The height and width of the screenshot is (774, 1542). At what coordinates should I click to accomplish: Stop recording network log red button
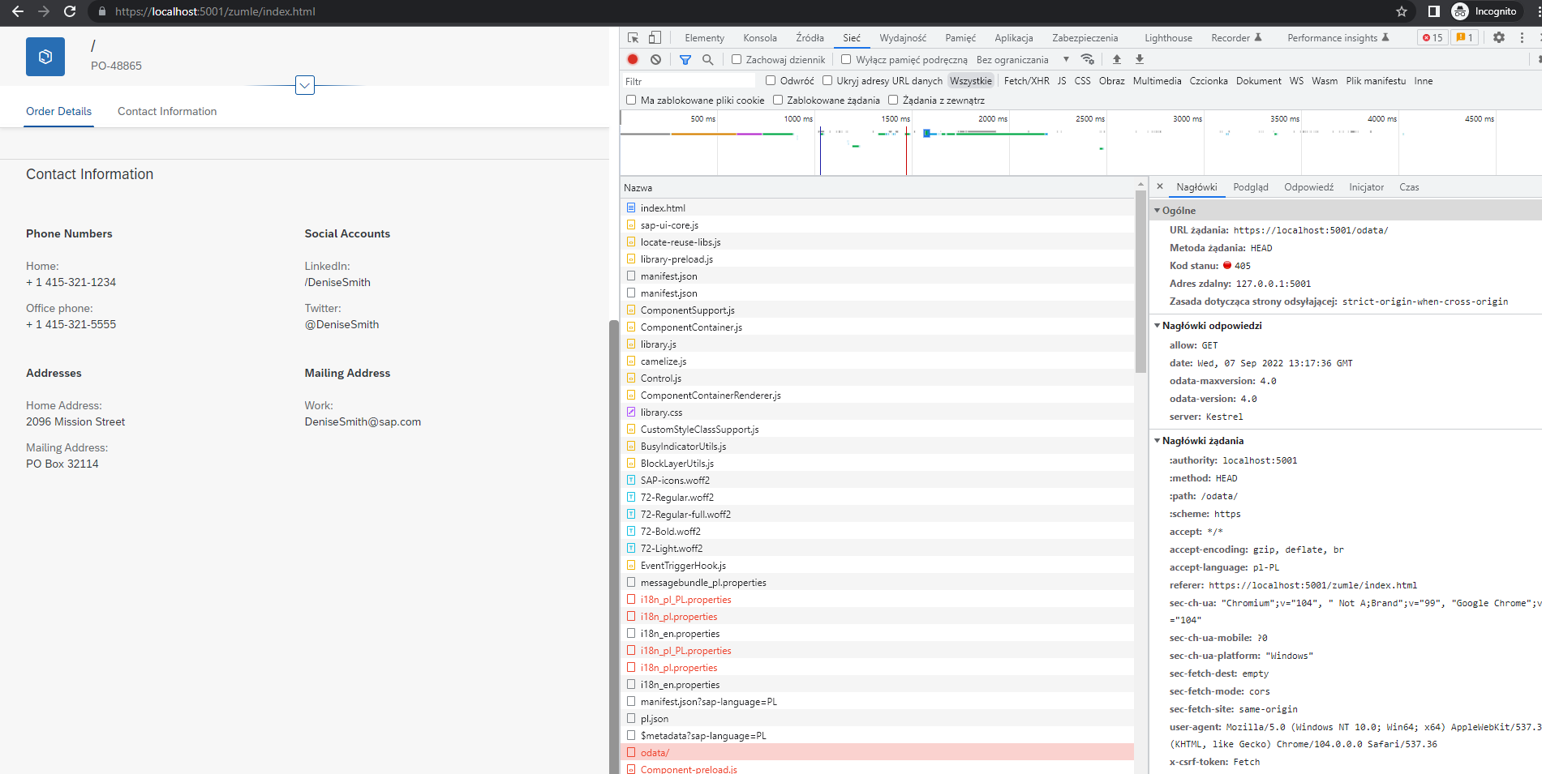633,59
